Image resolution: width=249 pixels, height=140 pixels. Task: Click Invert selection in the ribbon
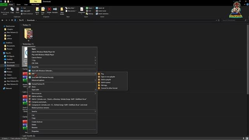pyautogui.click(x=102, y=14)
